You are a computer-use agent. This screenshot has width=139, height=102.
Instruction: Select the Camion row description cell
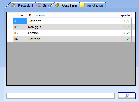[65, 33]
